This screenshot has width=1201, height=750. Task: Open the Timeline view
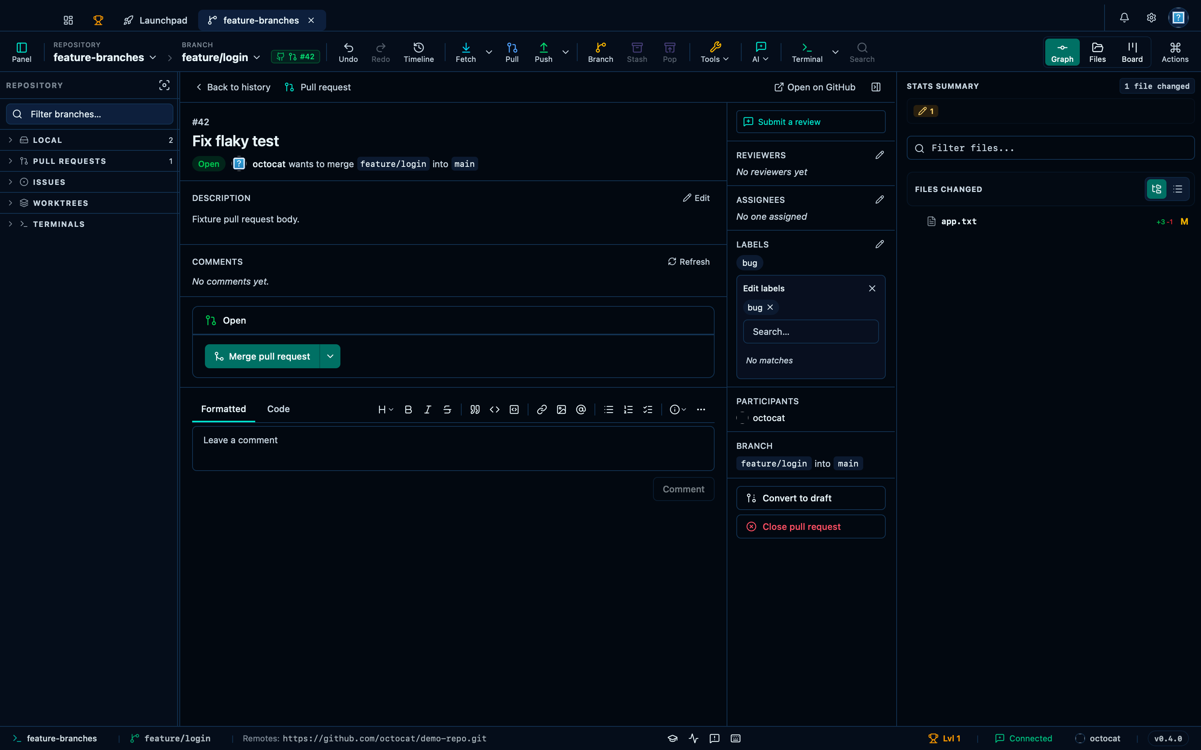coord(418,52)
